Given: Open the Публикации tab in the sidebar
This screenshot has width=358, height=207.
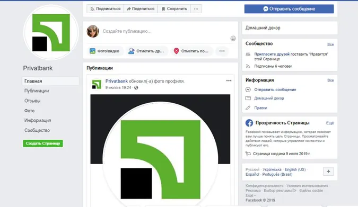Looking at the screenshot, I should coord(37,91).
